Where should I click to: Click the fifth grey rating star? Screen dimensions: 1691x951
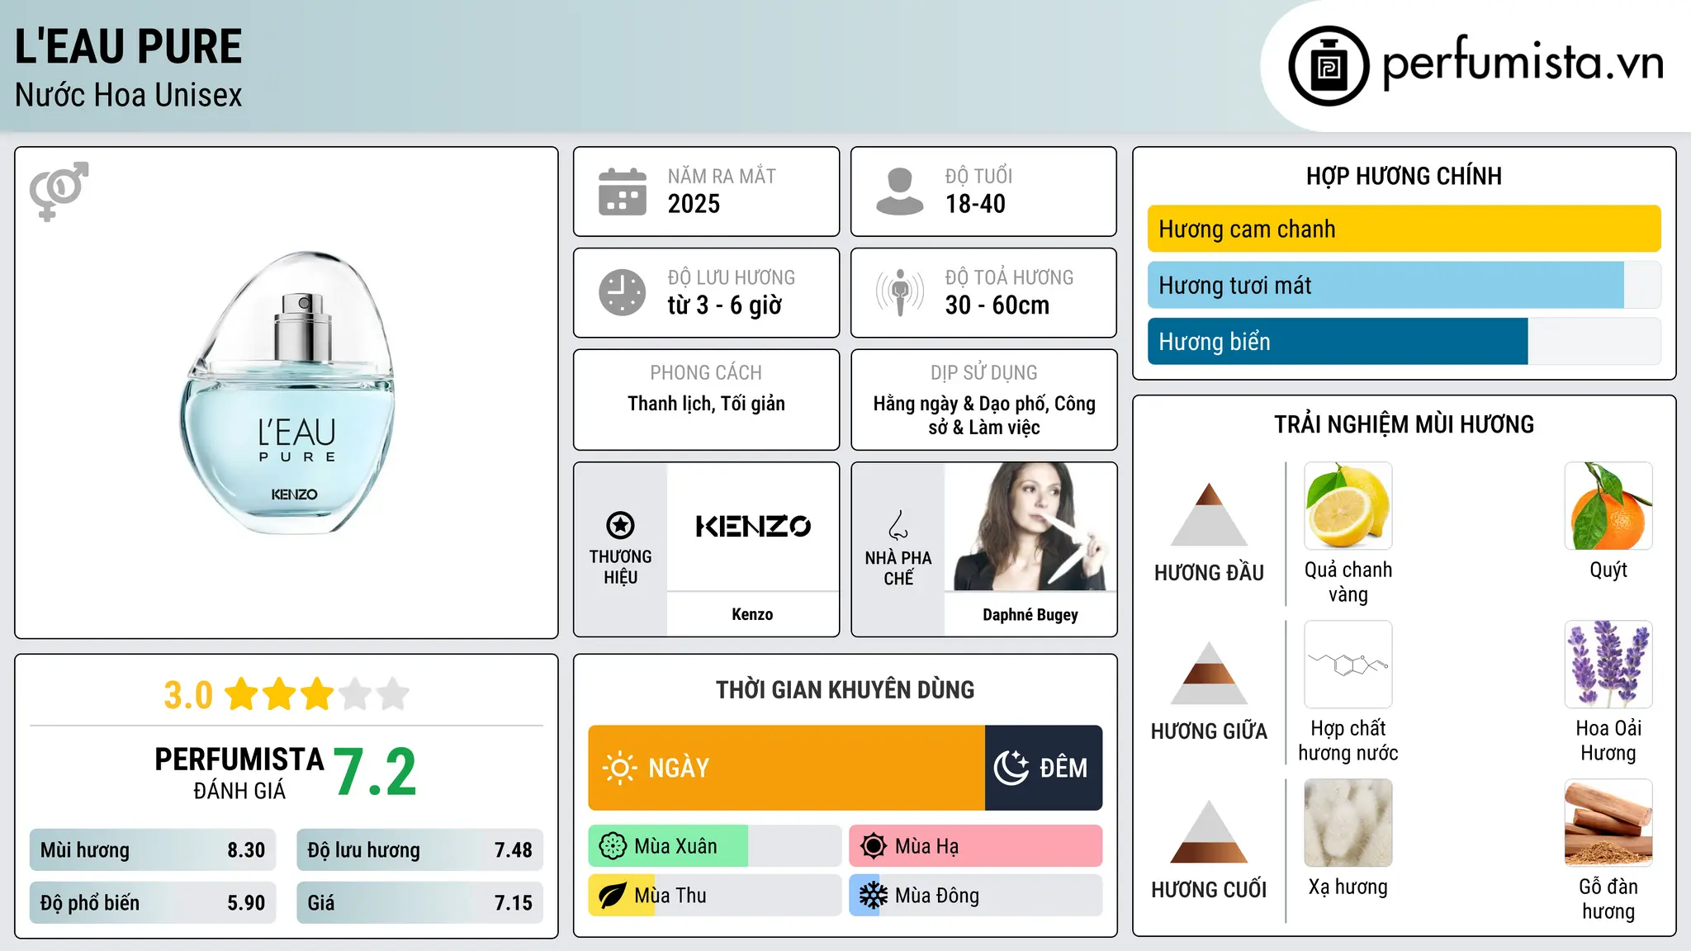(x=393, y=694)
